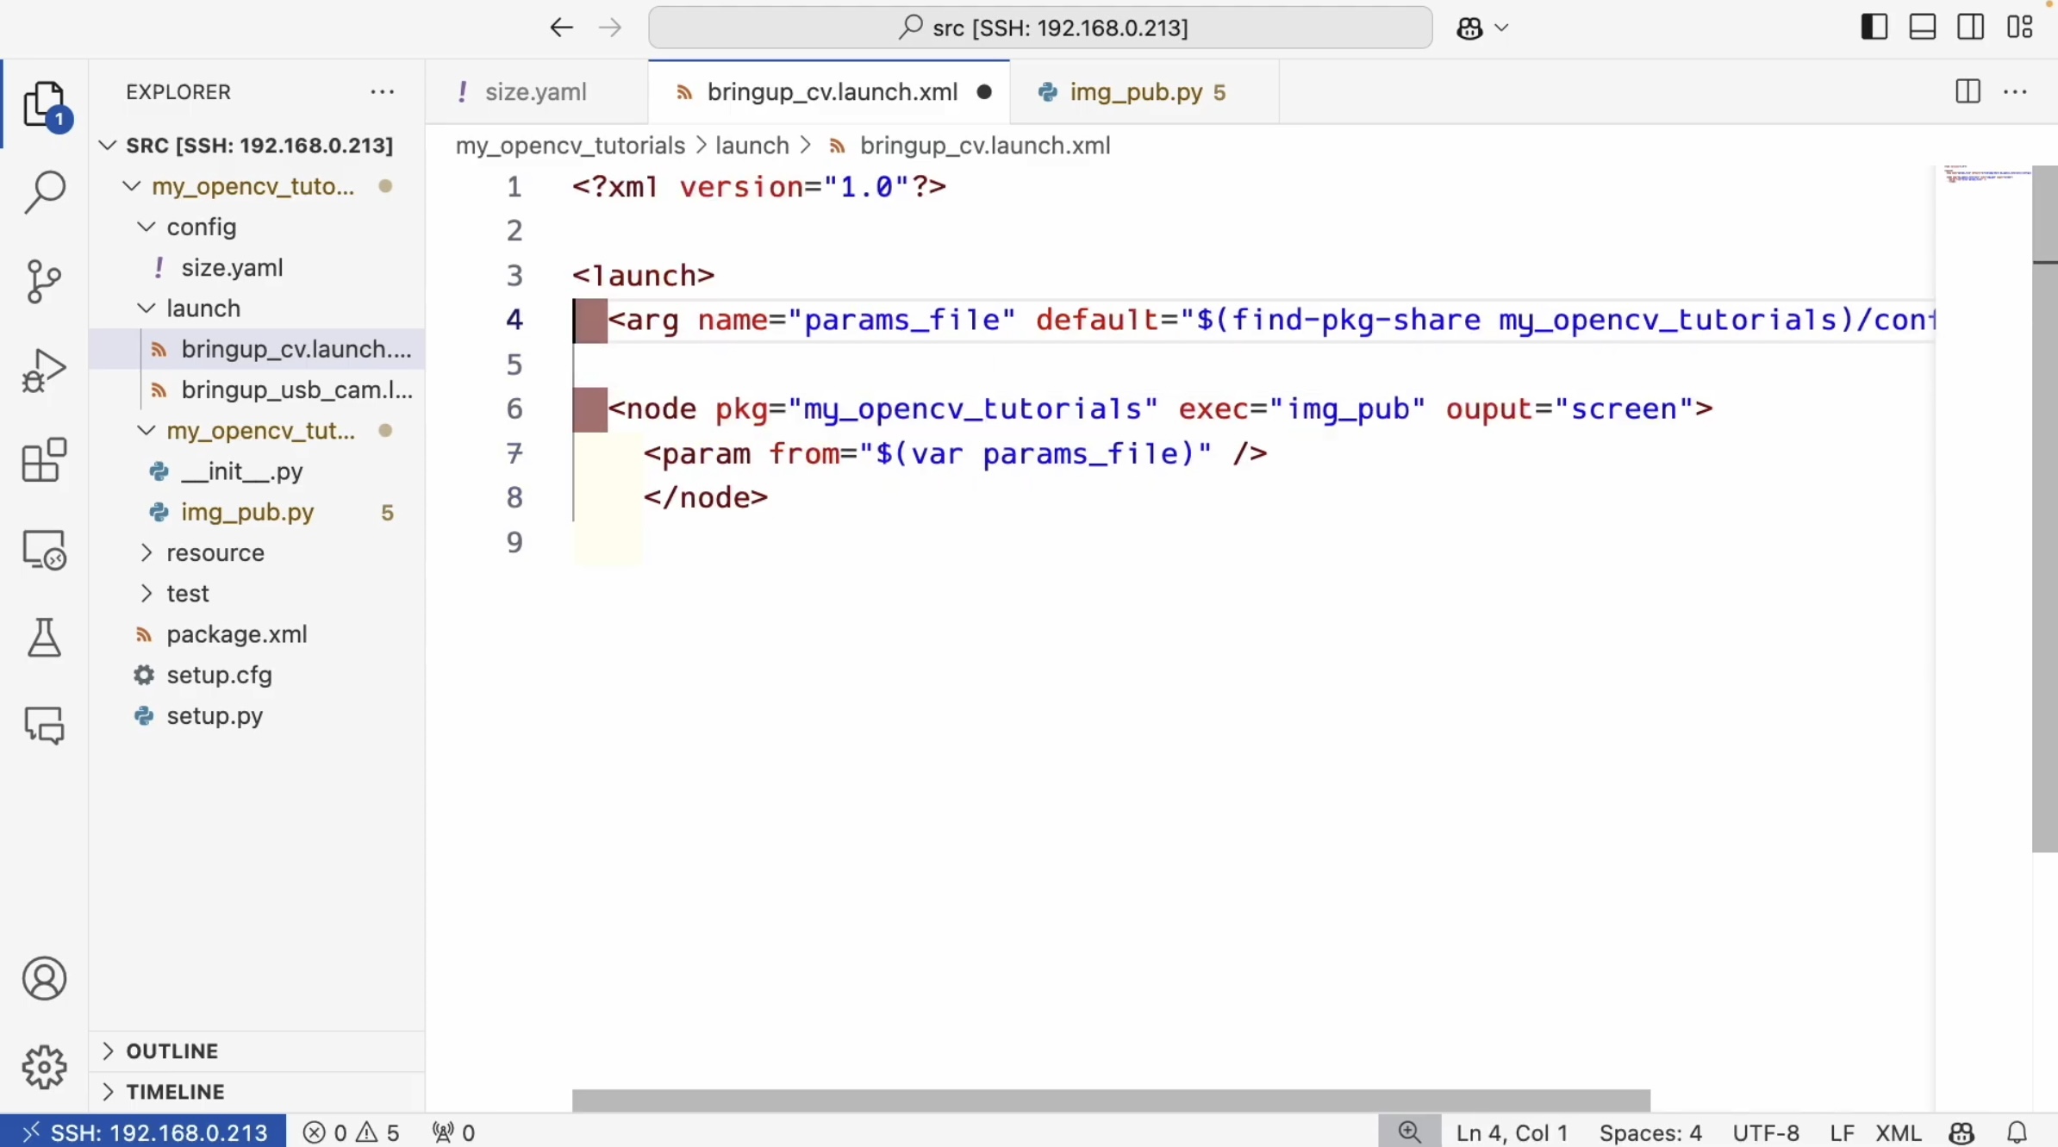The width and height of the screenshot is (2058, 1147).
Task: Open Source Control view
Action: [x=44, y=281]
